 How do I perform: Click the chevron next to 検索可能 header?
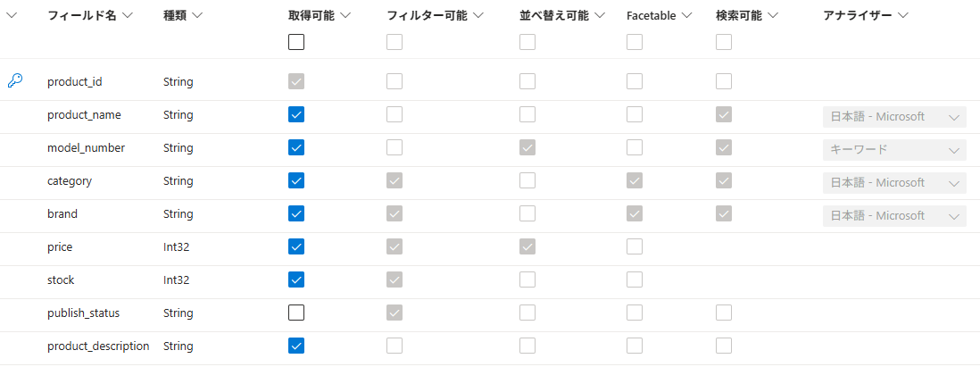click(x=773, y=15)
